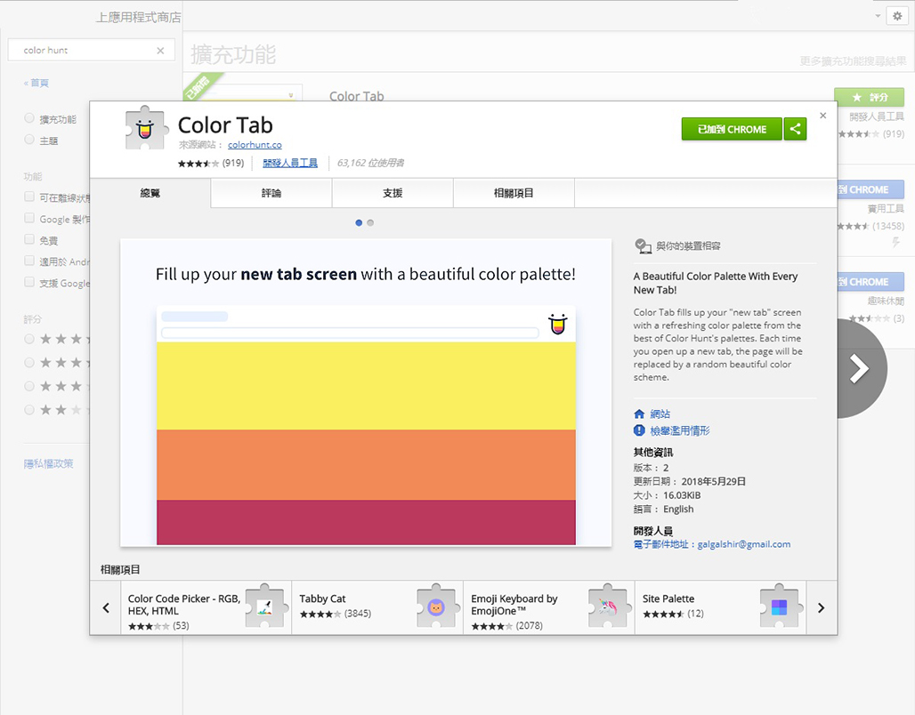The height and width of the screenshot is (715, 915).
Task: Open the settings gear in store header
Action: tap(897, 16)
